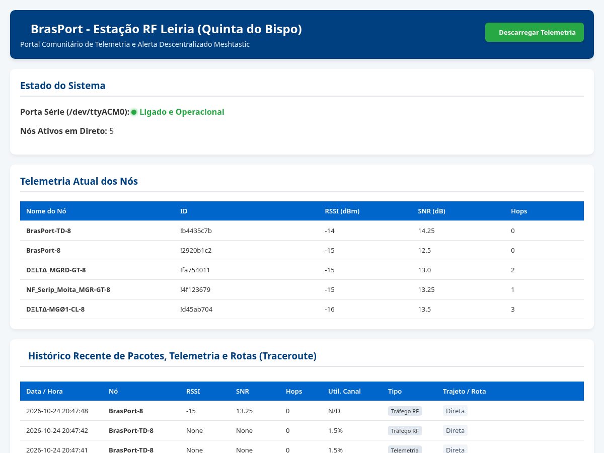Image resolution: width=604 pixels, height=453 pixels.
Task: Click the 'Tipo' column header
Action: click(395, 391)
